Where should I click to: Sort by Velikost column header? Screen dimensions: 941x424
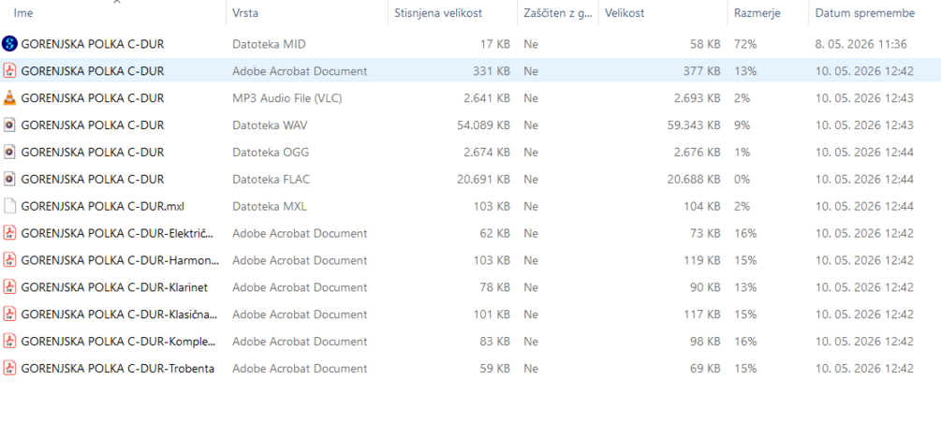(x=625, y=12)
